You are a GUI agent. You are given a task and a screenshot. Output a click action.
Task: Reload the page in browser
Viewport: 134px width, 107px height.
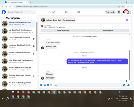10,6
